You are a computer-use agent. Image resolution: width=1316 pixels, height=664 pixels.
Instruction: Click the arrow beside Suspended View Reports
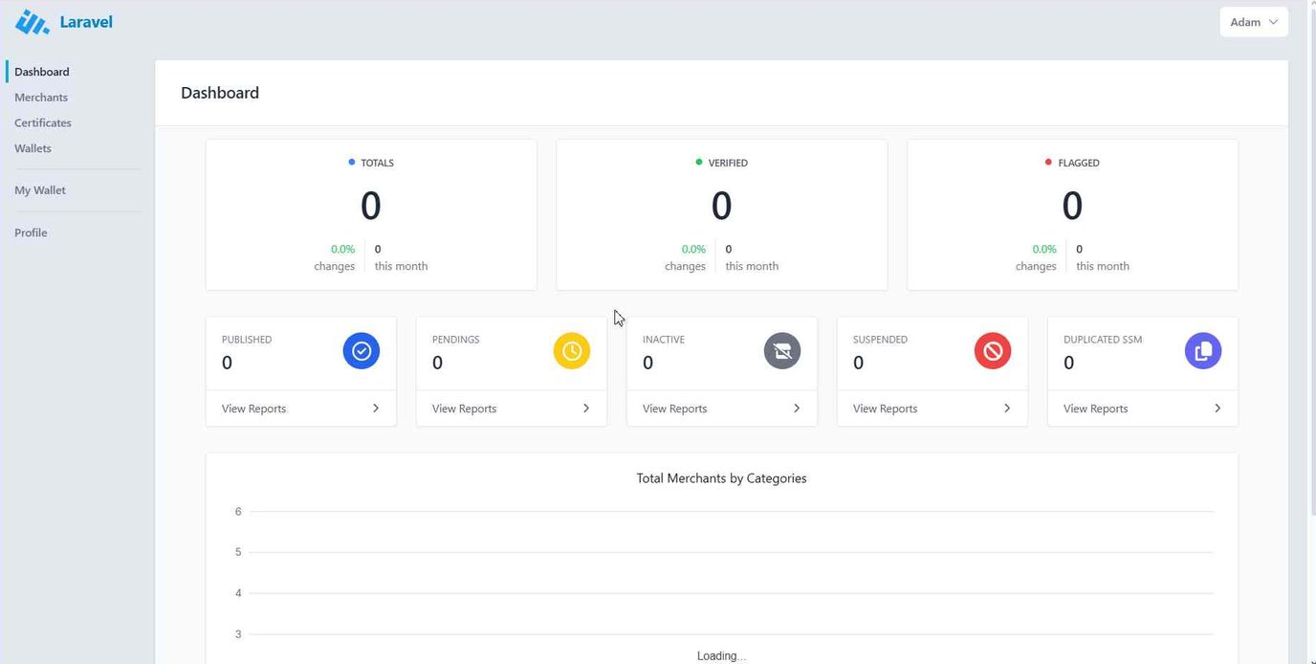click(1007, 409)
